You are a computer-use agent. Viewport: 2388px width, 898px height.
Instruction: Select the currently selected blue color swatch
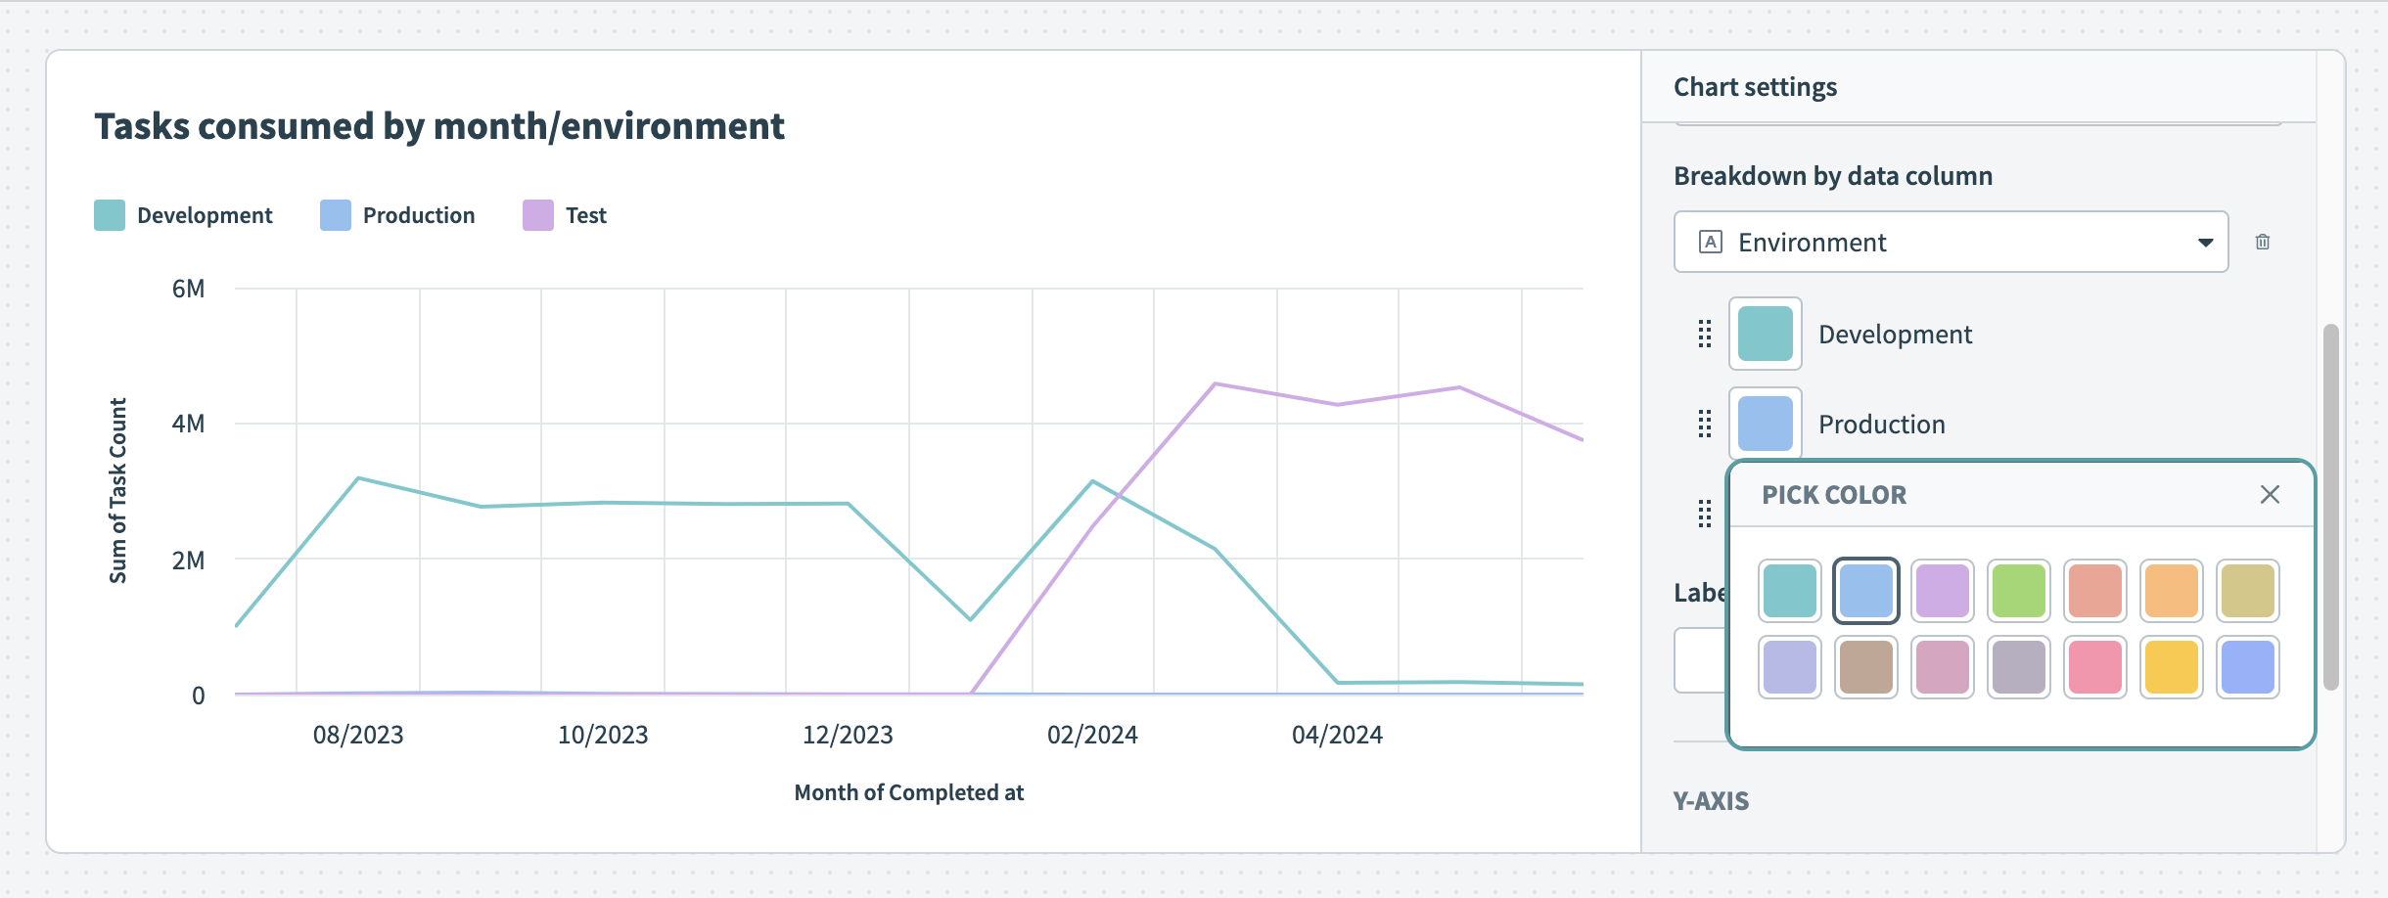(x=1865, y=588)
